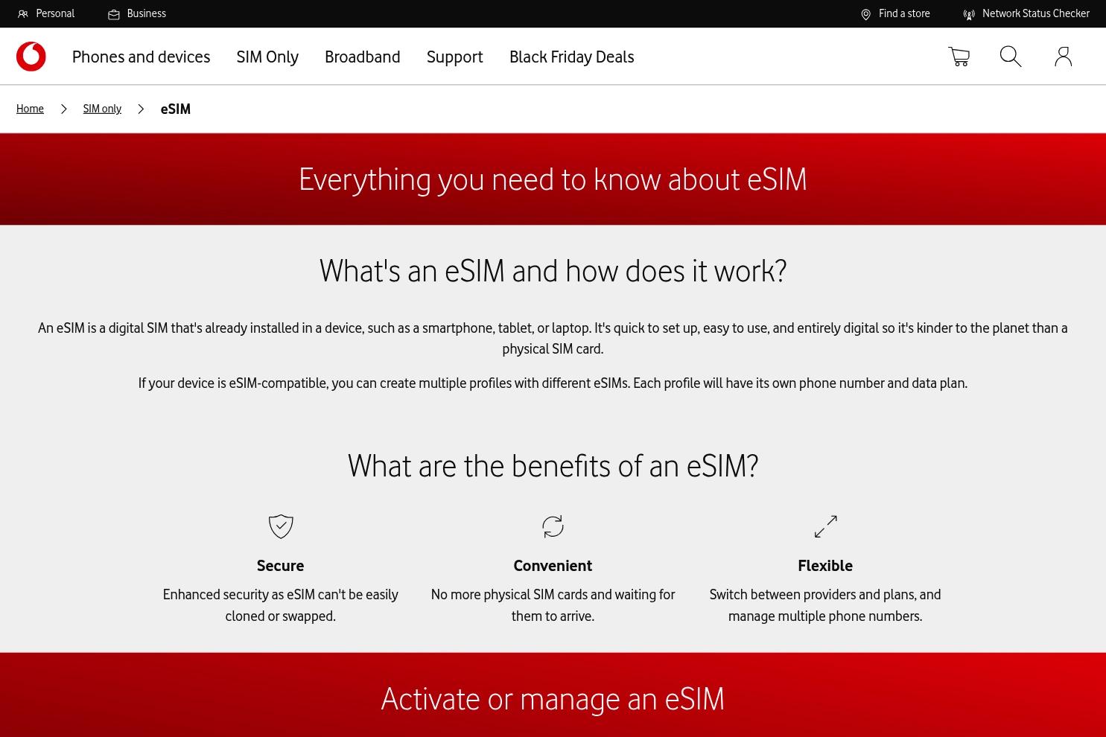Click breadcrumb chevron after SIM only
1106x737 pixels.
[141, 109]
